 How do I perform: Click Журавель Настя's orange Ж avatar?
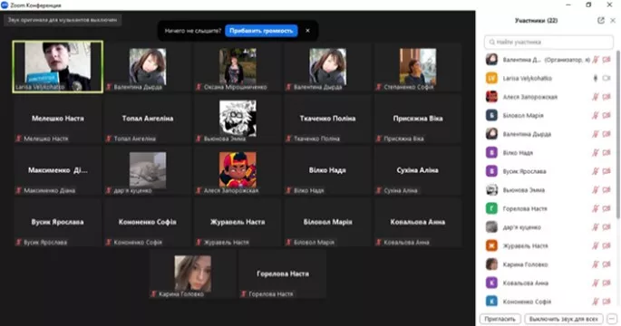pyautogui.click(x=491, y=245)
